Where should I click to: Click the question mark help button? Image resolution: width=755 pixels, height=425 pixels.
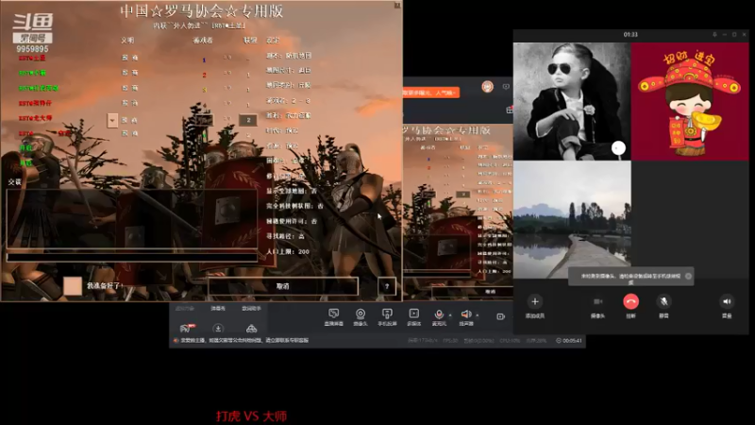387,286
